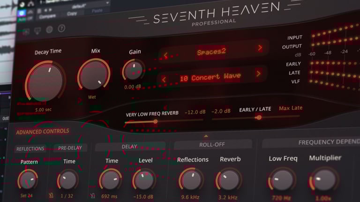Click the Copy button
The height and width of the screenshot is (202, 360).
[x=72, y=14]
